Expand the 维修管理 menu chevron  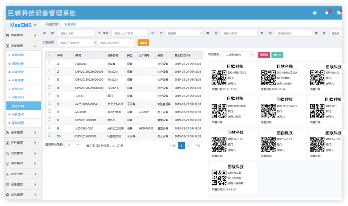pyautogui.click(x=35, y=132)
